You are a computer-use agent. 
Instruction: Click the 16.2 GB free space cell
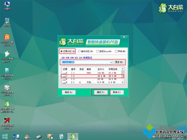tap(112, 79)
